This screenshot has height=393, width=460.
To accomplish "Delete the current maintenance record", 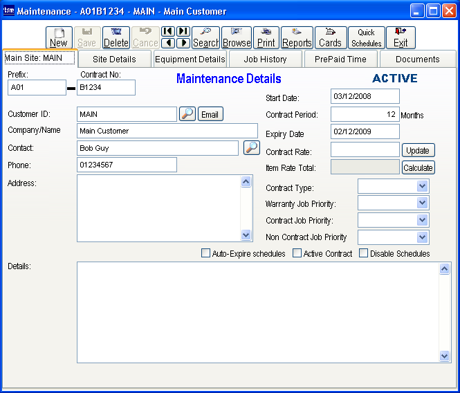I will click(x=116, y=37).
